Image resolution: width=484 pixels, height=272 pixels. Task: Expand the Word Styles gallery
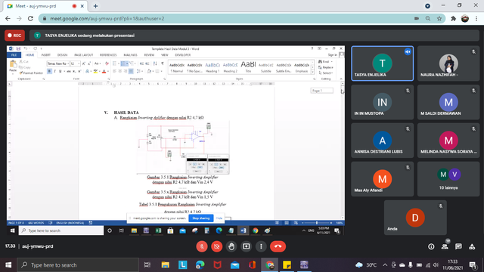tap(312, 73)
